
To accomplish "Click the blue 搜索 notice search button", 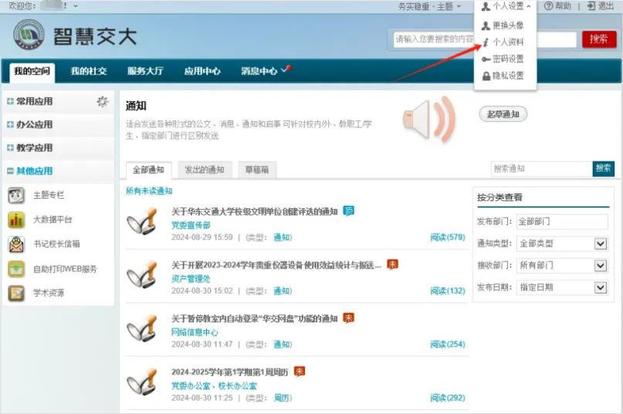I will (x=603, y=168).
